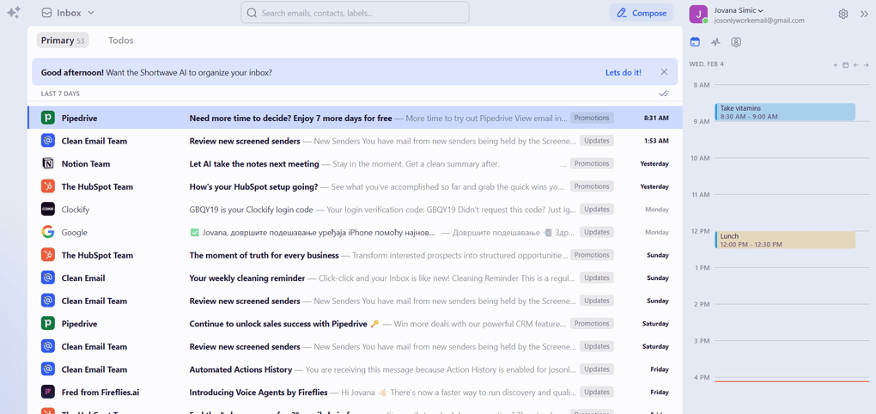
Task: Click Updates label on Clockify email
Action: [x=597, y=209]
